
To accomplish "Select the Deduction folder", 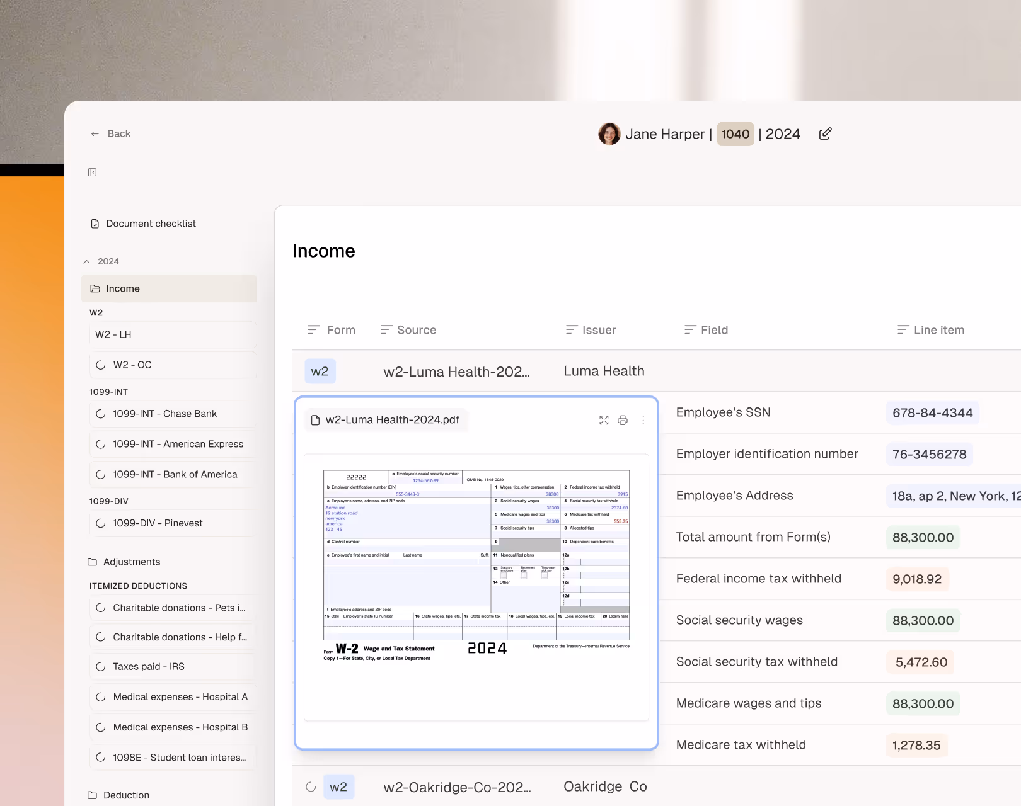I will click(118, 795).
